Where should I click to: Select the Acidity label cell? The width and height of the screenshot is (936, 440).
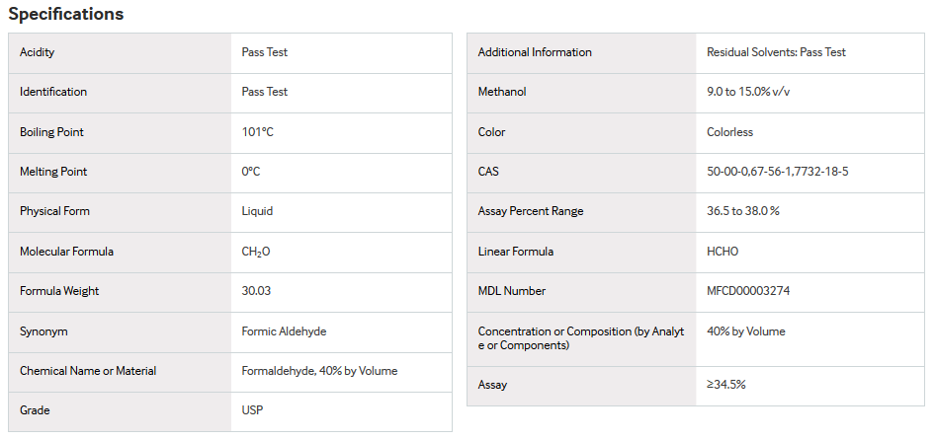pos(120,53)
